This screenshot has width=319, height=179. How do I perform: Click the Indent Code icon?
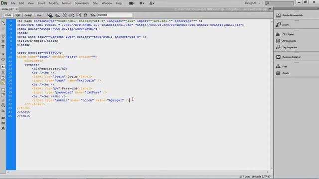pos(3,118)
